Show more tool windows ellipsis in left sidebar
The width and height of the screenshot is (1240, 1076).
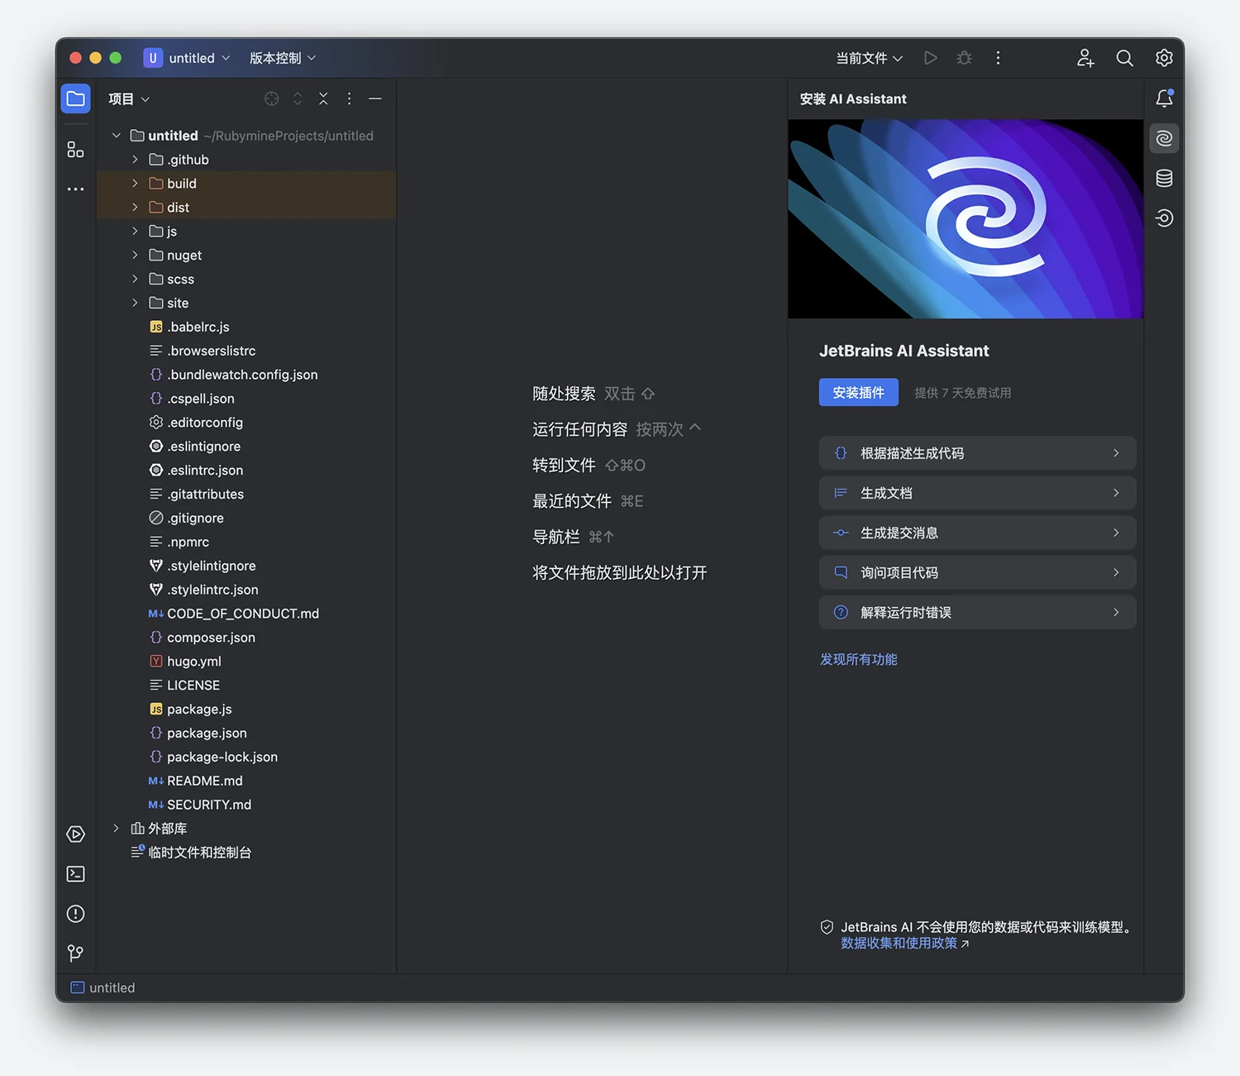75,189
